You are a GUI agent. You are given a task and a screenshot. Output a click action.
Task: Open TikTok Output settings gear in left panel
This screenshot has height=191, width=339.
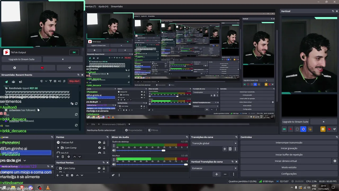point(15,68)
